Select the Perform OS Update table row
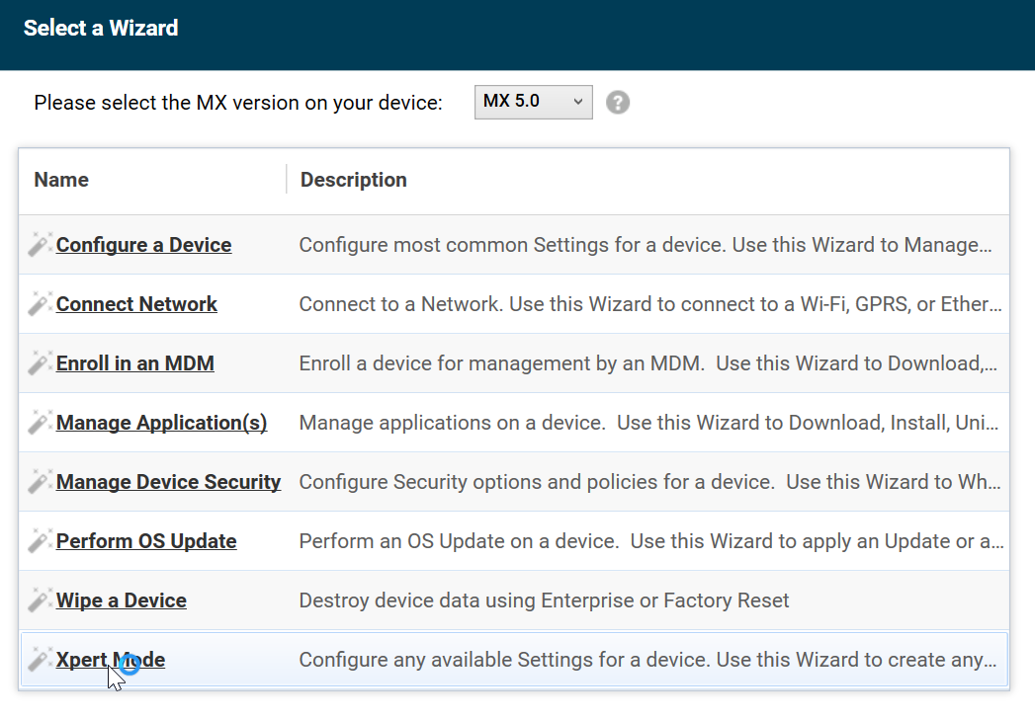 pyautogui.click(x=593, y=540)
